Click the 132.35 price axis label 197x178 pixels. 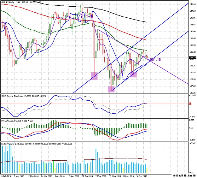coord(193,66)
